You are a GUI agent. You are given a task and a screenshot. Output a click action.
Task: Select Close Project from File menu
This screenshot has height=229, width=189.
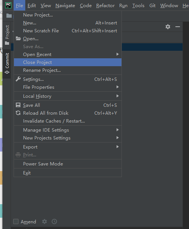point(68,62)
